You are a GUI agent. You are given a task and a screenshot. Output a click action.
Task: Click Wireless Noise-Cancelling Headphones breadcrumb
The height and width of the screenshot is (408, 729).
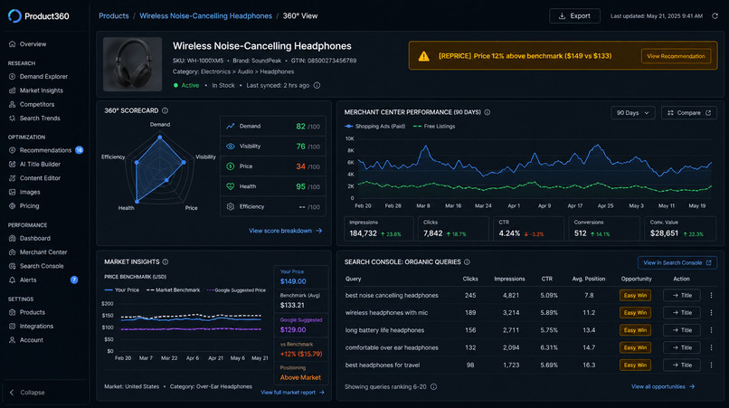(x=205, y=15)
